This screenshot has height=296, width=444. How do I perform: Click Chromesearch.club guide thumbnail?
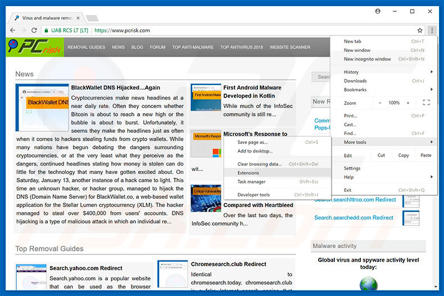[173, 274]
